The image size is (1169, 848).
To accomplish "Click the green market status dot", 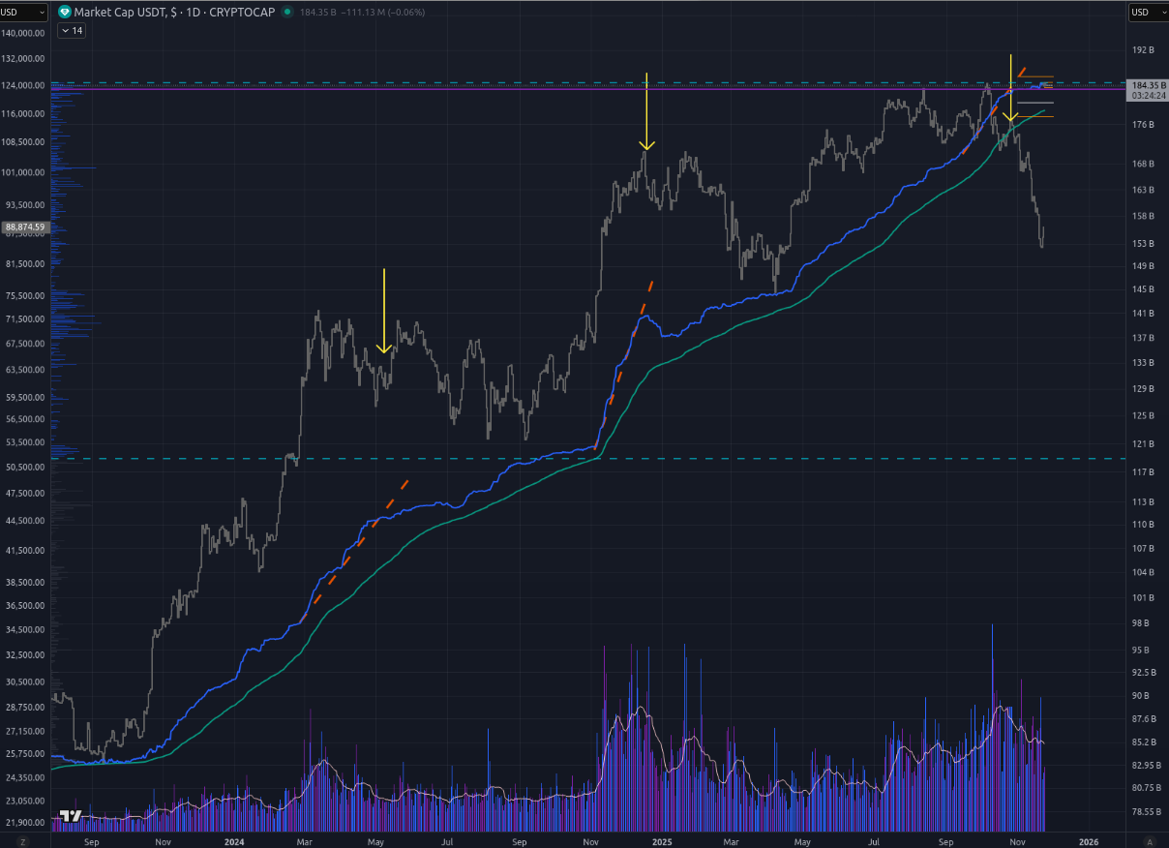I will pos(287,13).
